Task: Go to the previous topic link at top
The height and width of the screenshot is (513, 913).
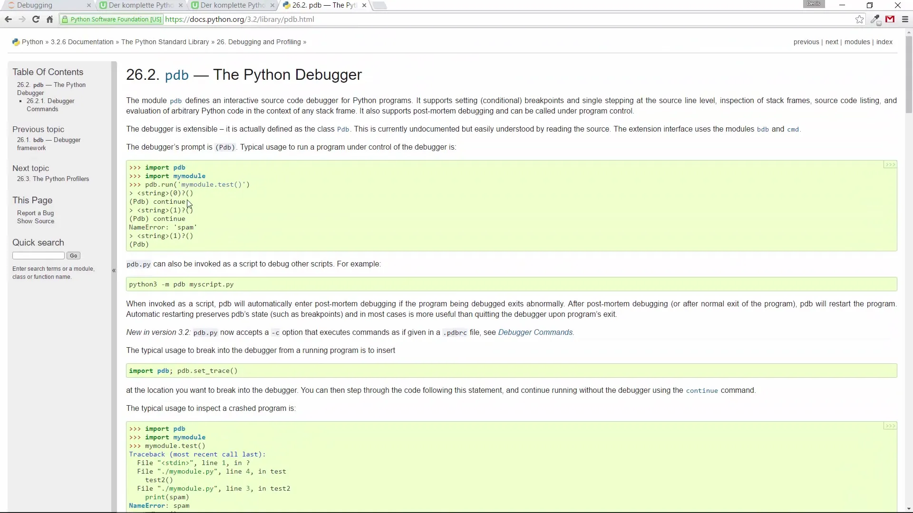Action: tap(806, 42)
